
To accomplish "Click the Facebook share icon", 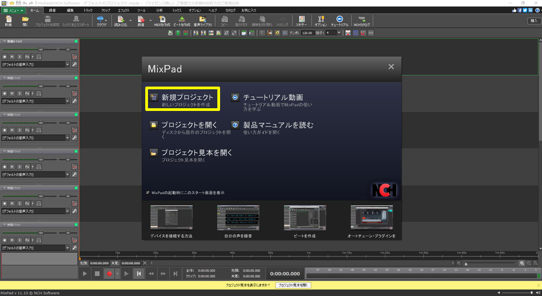I will coord(520,10).
